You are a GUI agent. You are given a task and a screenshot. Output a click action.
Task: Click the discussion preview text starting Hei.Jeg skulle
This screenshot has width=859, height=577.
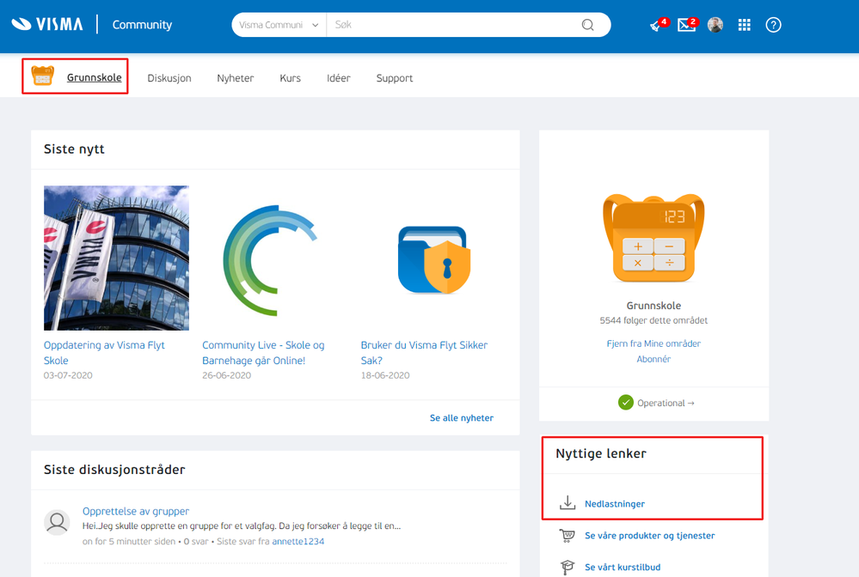pos(242,526)
